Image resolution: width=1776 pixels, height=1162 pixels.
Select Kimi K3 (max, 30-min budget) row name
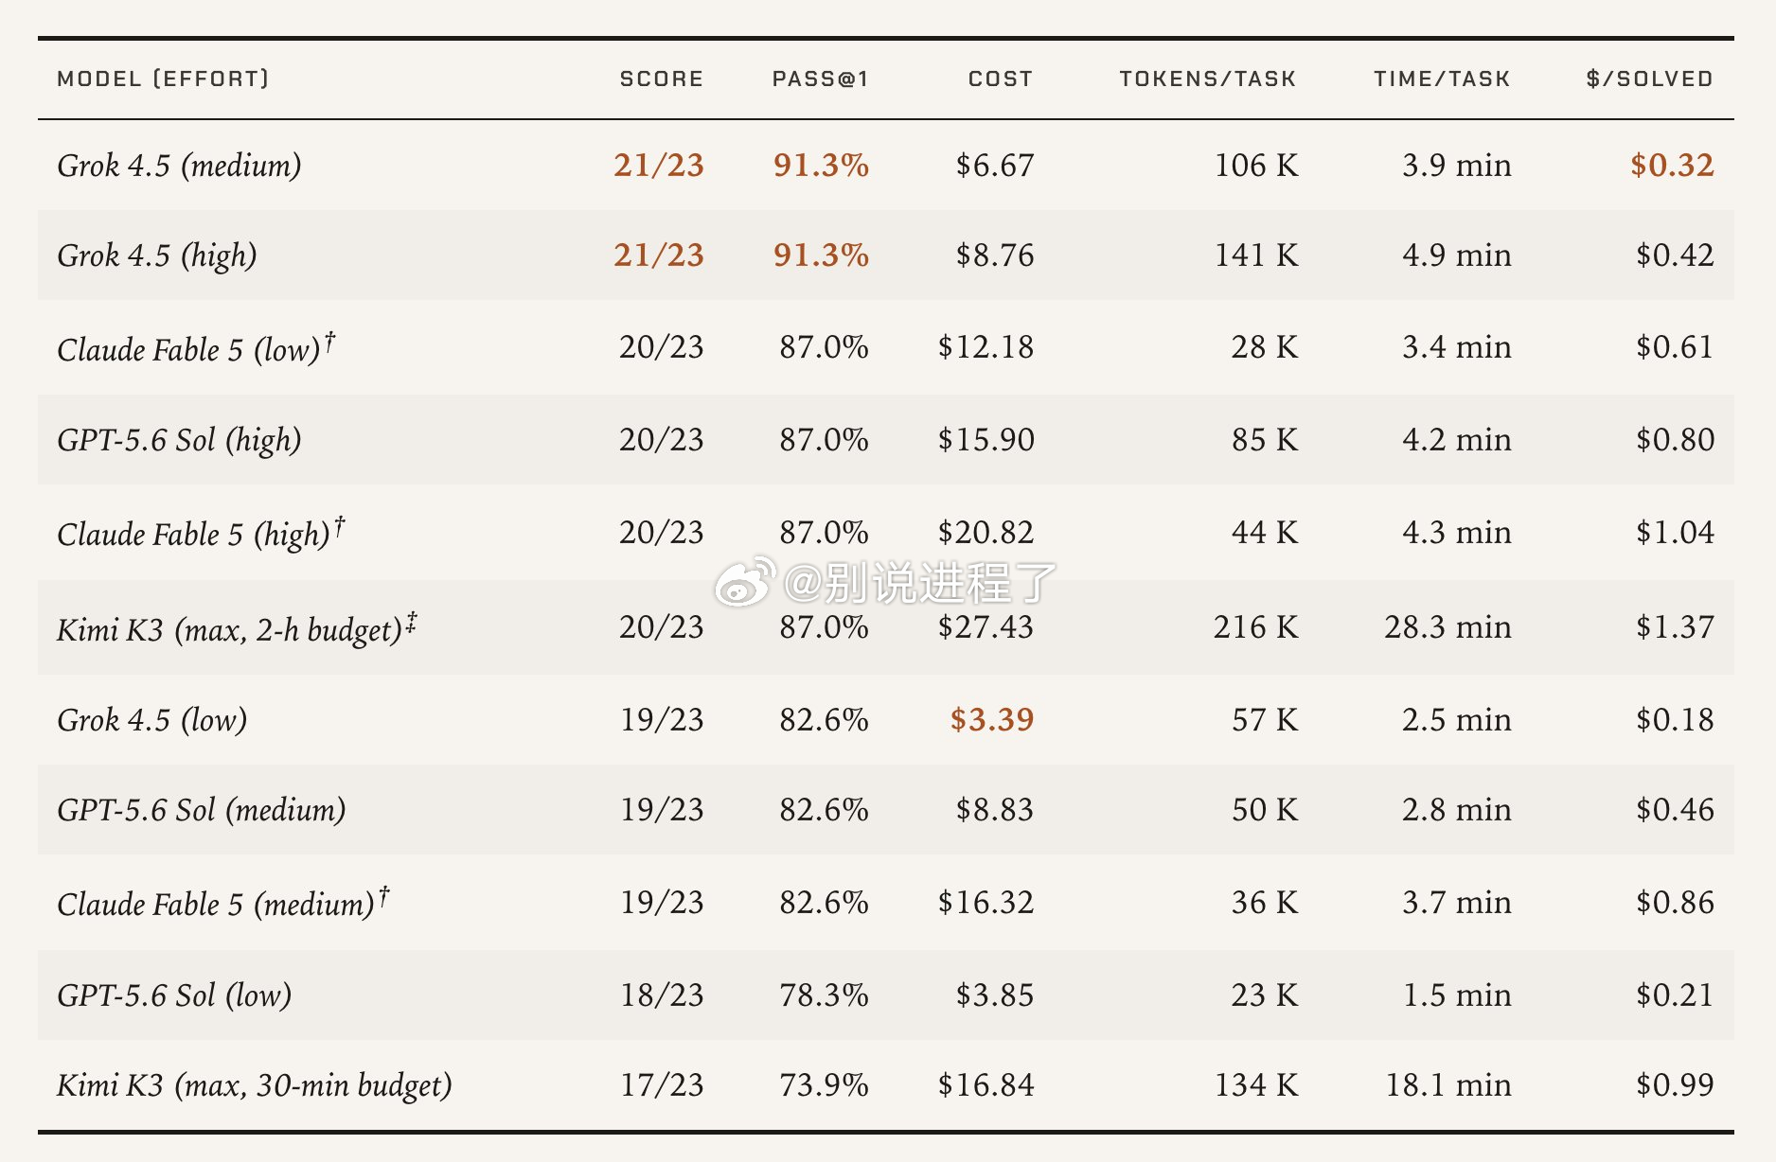(x=255, y=1085)
